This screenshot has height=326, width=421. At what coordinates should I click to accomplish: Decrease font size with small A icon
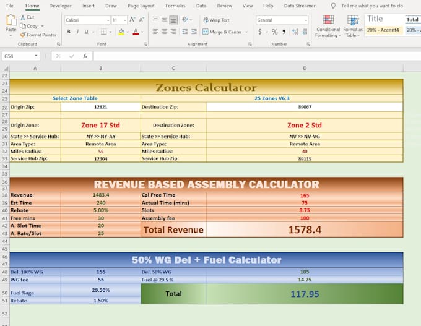[x=141, y=20]
